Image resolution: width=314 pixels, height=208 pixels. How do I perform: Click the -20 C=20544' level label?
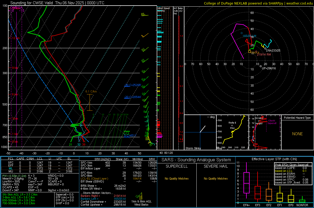coord(133,97)
